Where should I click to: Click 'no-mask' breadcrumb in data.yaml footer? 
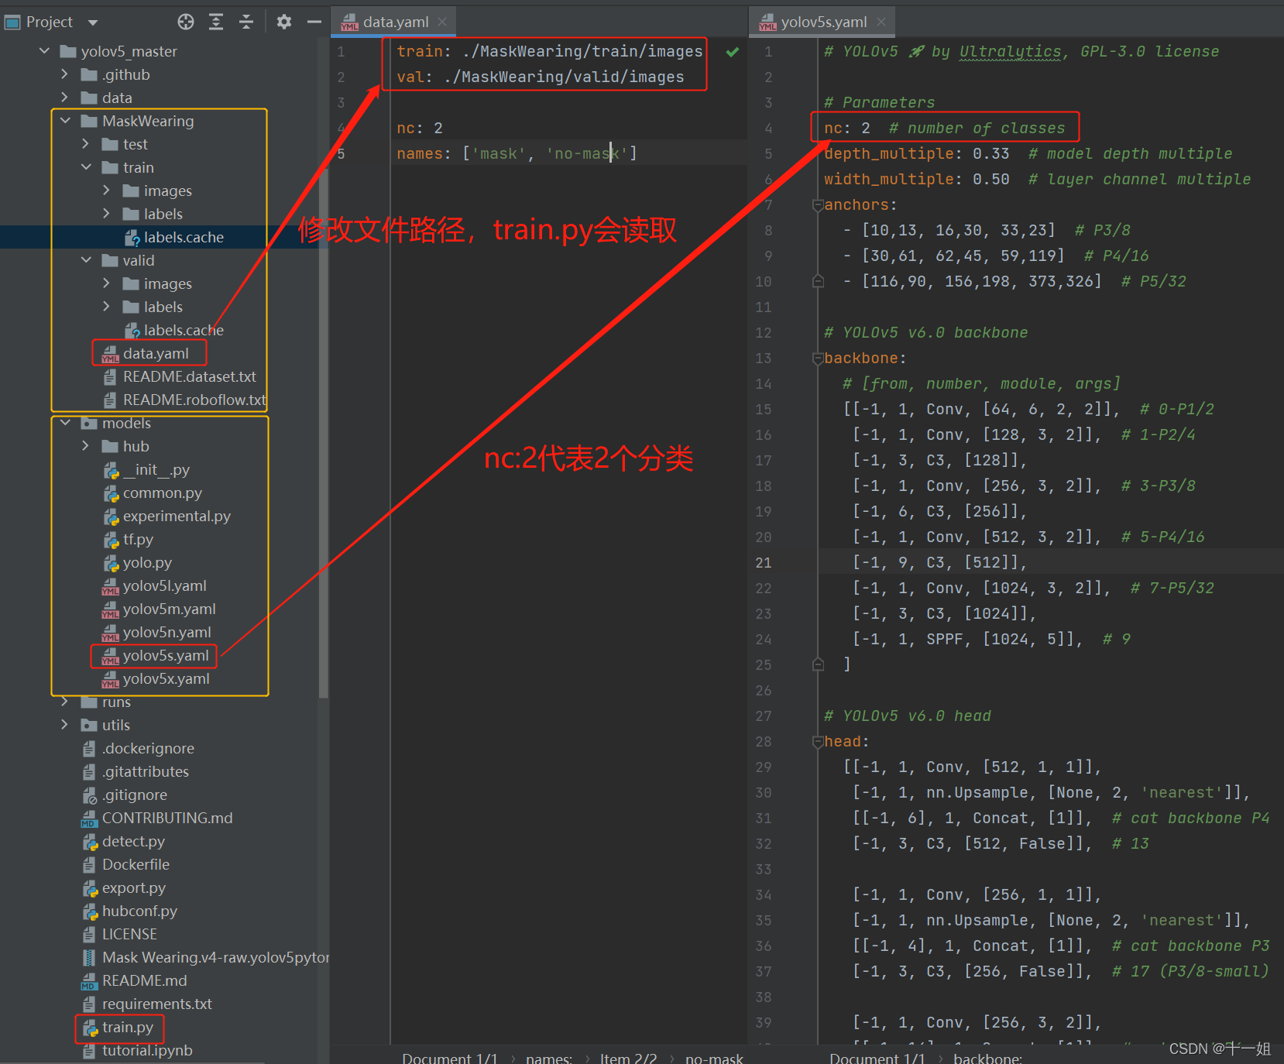click(714, 1057)
